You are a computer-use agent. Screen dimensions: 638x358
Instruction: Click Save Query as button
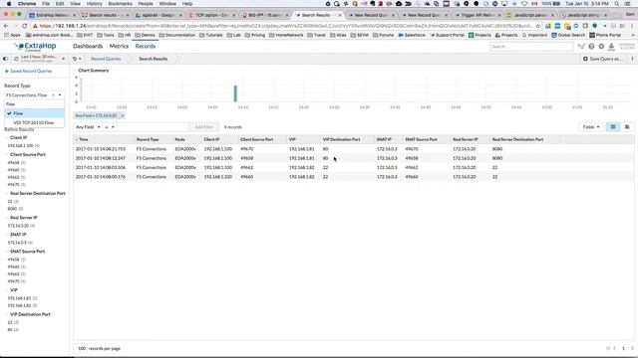(x=602, y=59)
